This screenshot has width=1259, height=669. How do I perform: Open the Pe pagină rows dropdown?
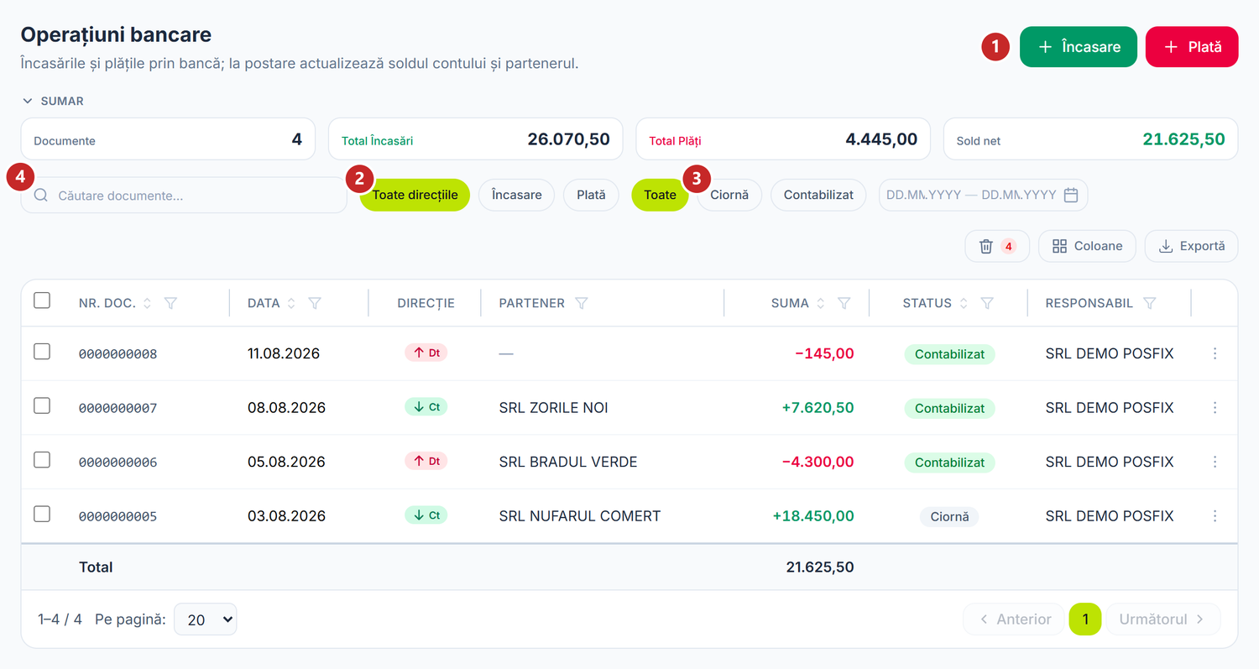tap(206, 619)
